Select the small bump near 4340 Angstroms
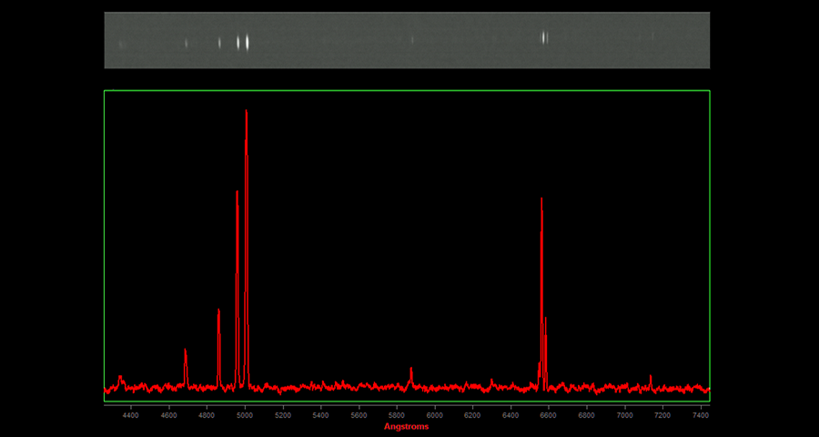Viewport: 819px width, 437px height. tap(120, 377)
